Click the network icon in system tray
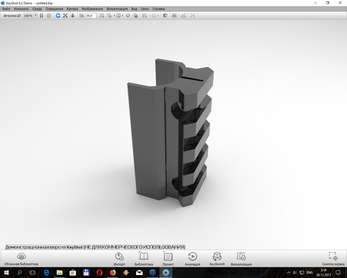The width and height of the screenshot is (347, 278). tap(301, 273)
